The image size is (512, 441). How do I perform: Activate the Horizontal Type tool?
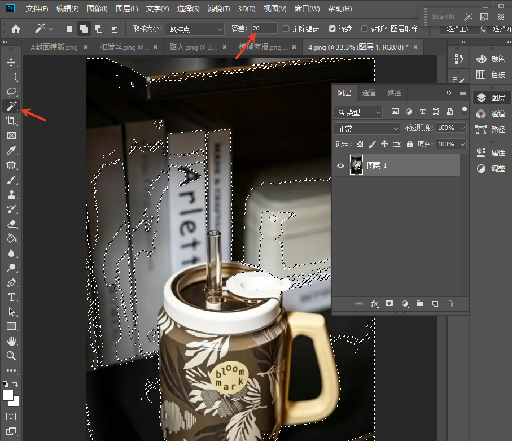pos(11,297)
